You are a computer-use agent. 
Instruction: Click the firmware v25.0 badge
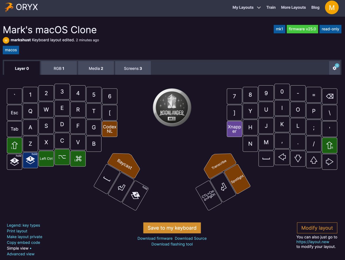(x=302, y=29)
